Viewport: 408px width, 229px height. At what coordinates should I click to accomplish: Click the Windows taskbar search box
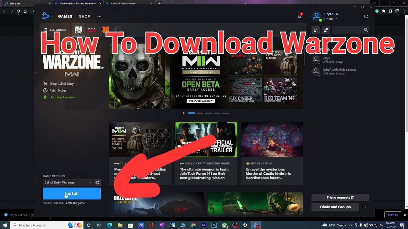click(x=47, y=225)
